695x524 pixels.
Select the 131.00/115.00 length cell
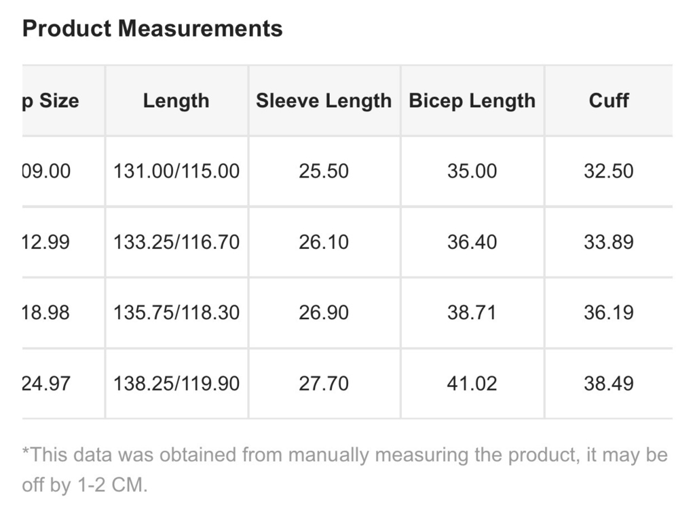click(x=176, y=172)
